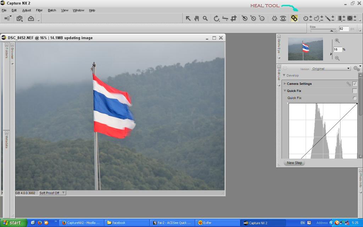363x227 pixels.
Task: Click the Windows Start button
Action: pos(13,223)
